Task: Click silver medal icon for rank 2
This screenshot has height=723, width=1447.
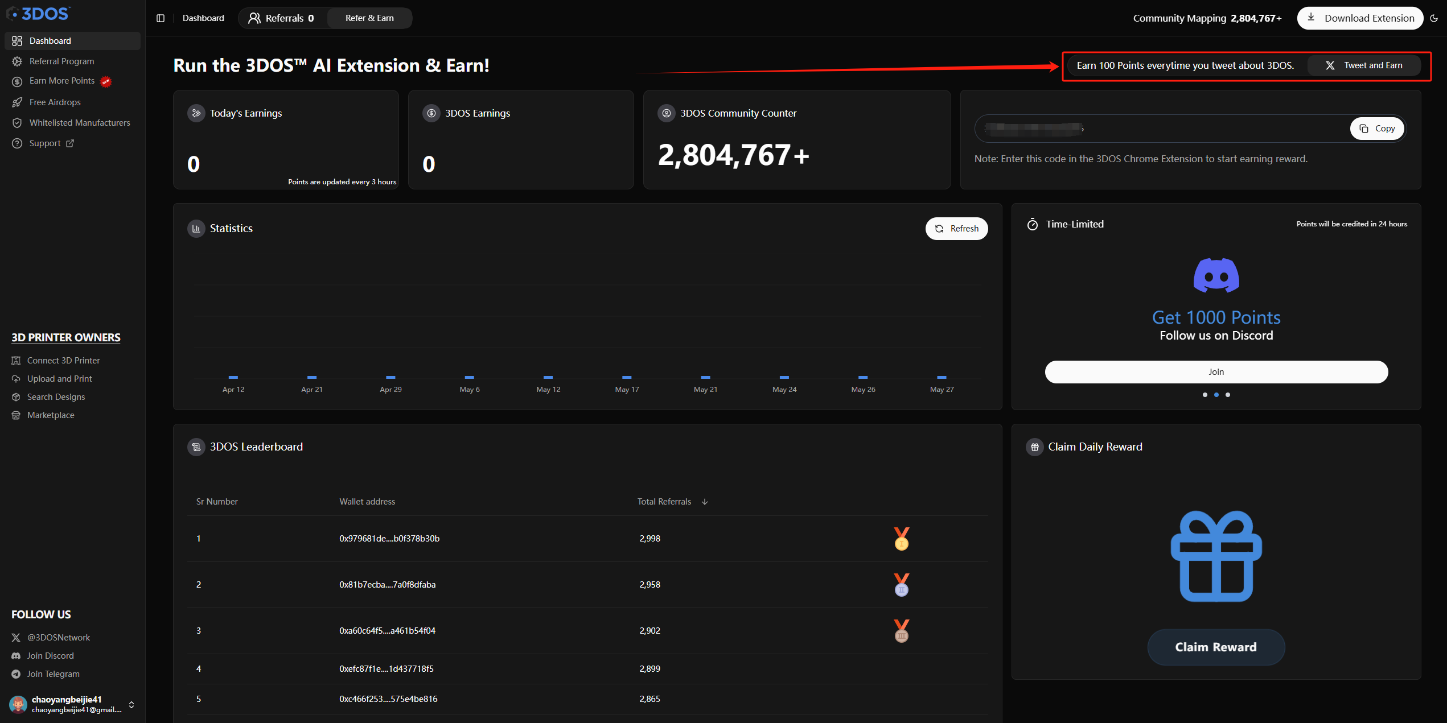Action: pyautogui.click(x=902, y=585)
